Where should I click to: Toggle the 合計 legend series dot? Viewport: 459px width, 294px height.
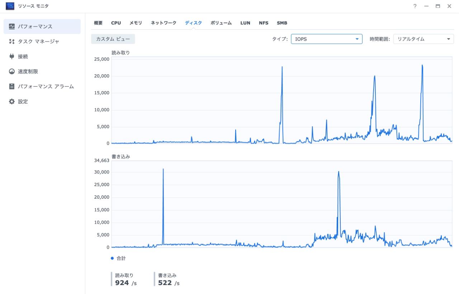[x=112, y=258]
